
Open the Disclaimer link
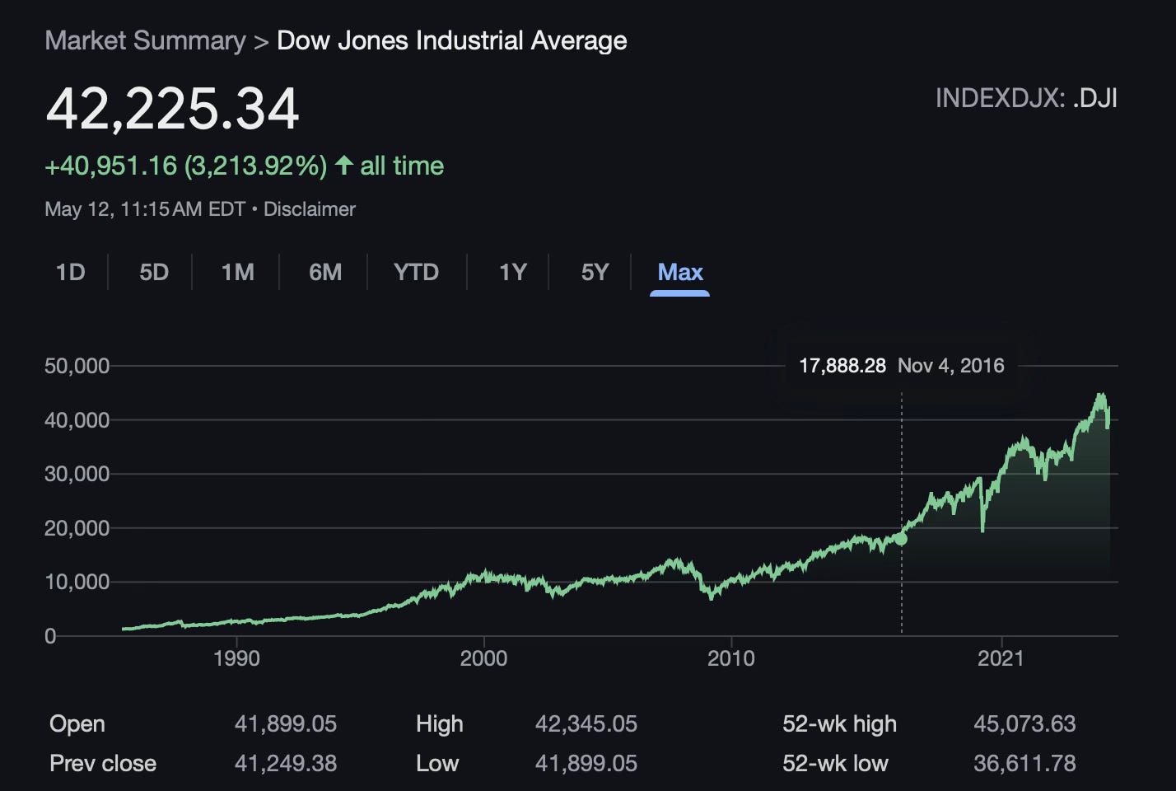310,209
